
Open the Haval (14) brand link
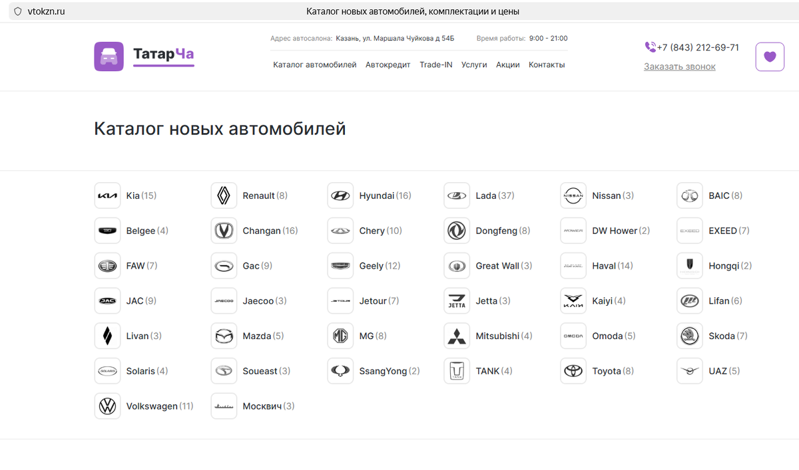tap(613, 266)
